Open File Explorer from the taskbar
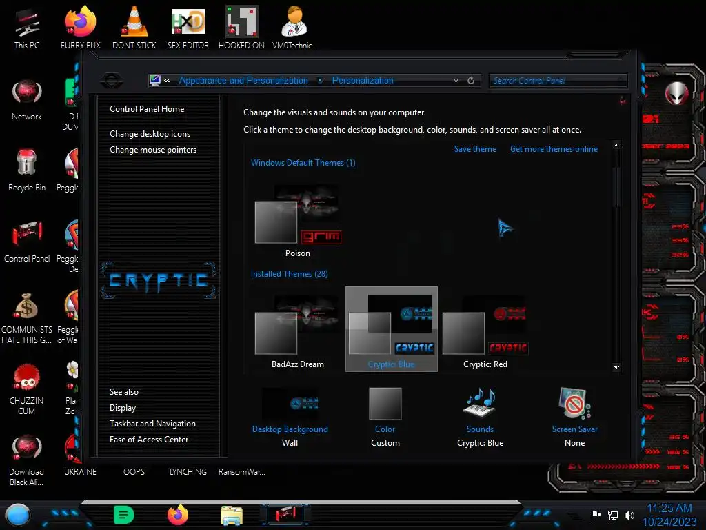Screen dimensions: 706x530 pos(232,515)
